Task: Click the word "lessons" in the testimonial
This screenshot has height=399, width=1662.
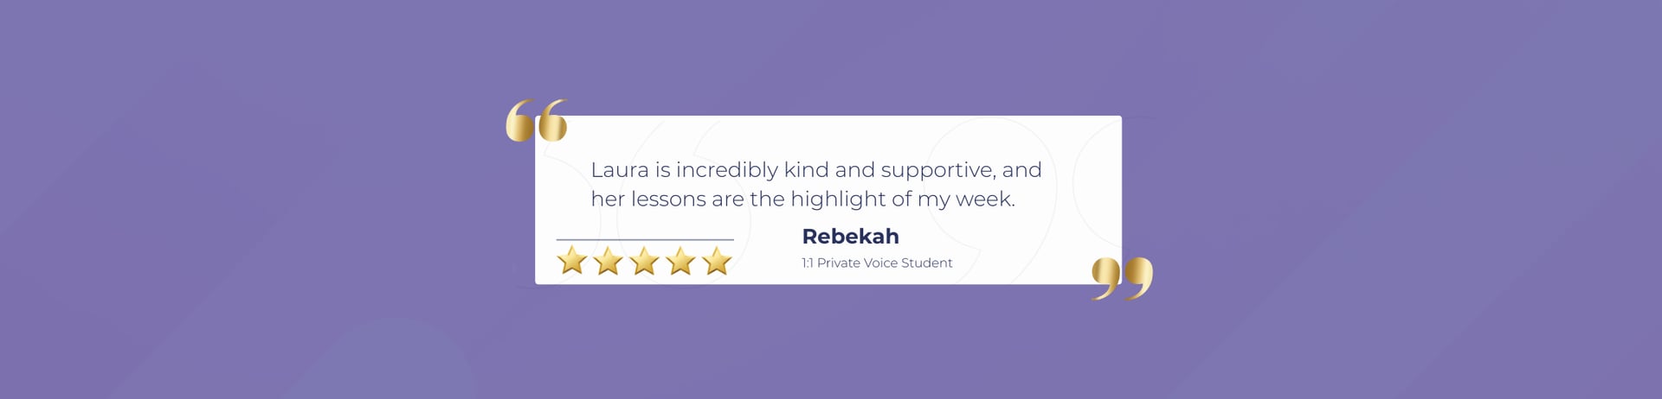Action: 667,199
